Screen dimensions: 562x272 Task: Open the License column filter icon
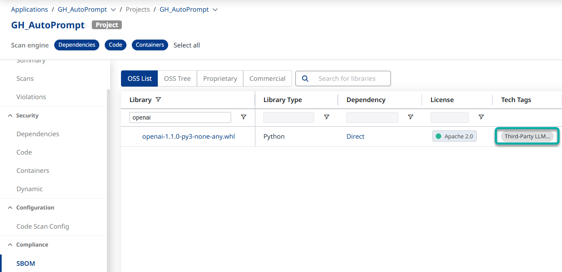click(481, 117)
